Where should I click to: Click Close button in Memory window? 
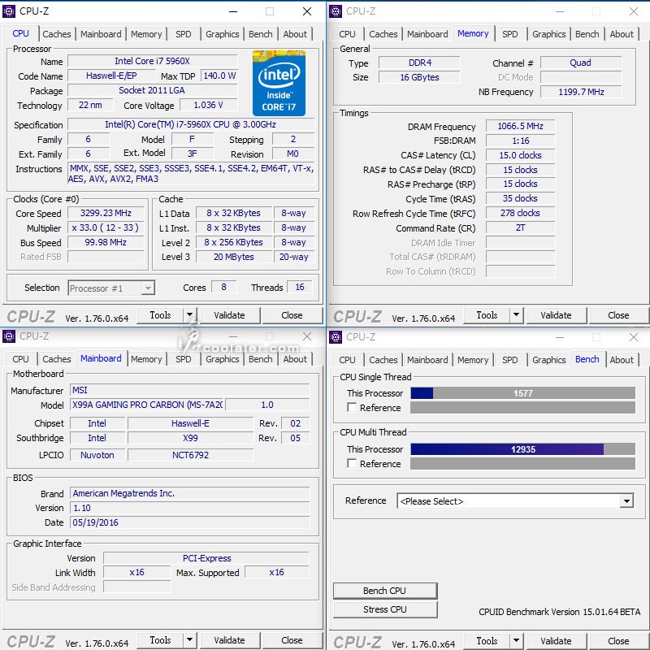click(x=618, y=315)
